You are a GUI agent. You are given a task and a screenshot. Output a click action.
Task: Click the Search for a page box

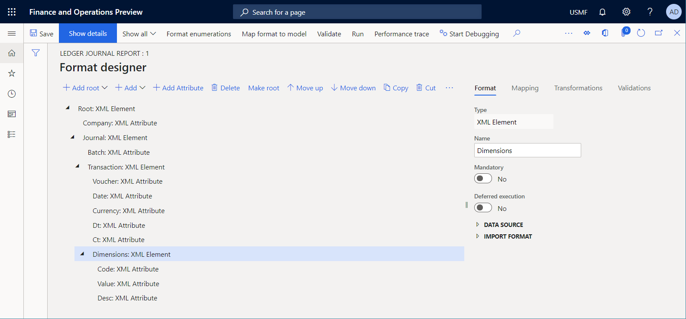coord(357,12)
